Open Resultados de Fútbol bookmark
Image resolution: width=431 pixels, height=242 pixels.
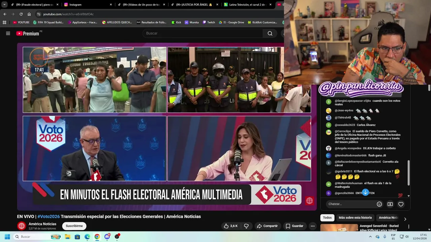[x=152, y=23]
